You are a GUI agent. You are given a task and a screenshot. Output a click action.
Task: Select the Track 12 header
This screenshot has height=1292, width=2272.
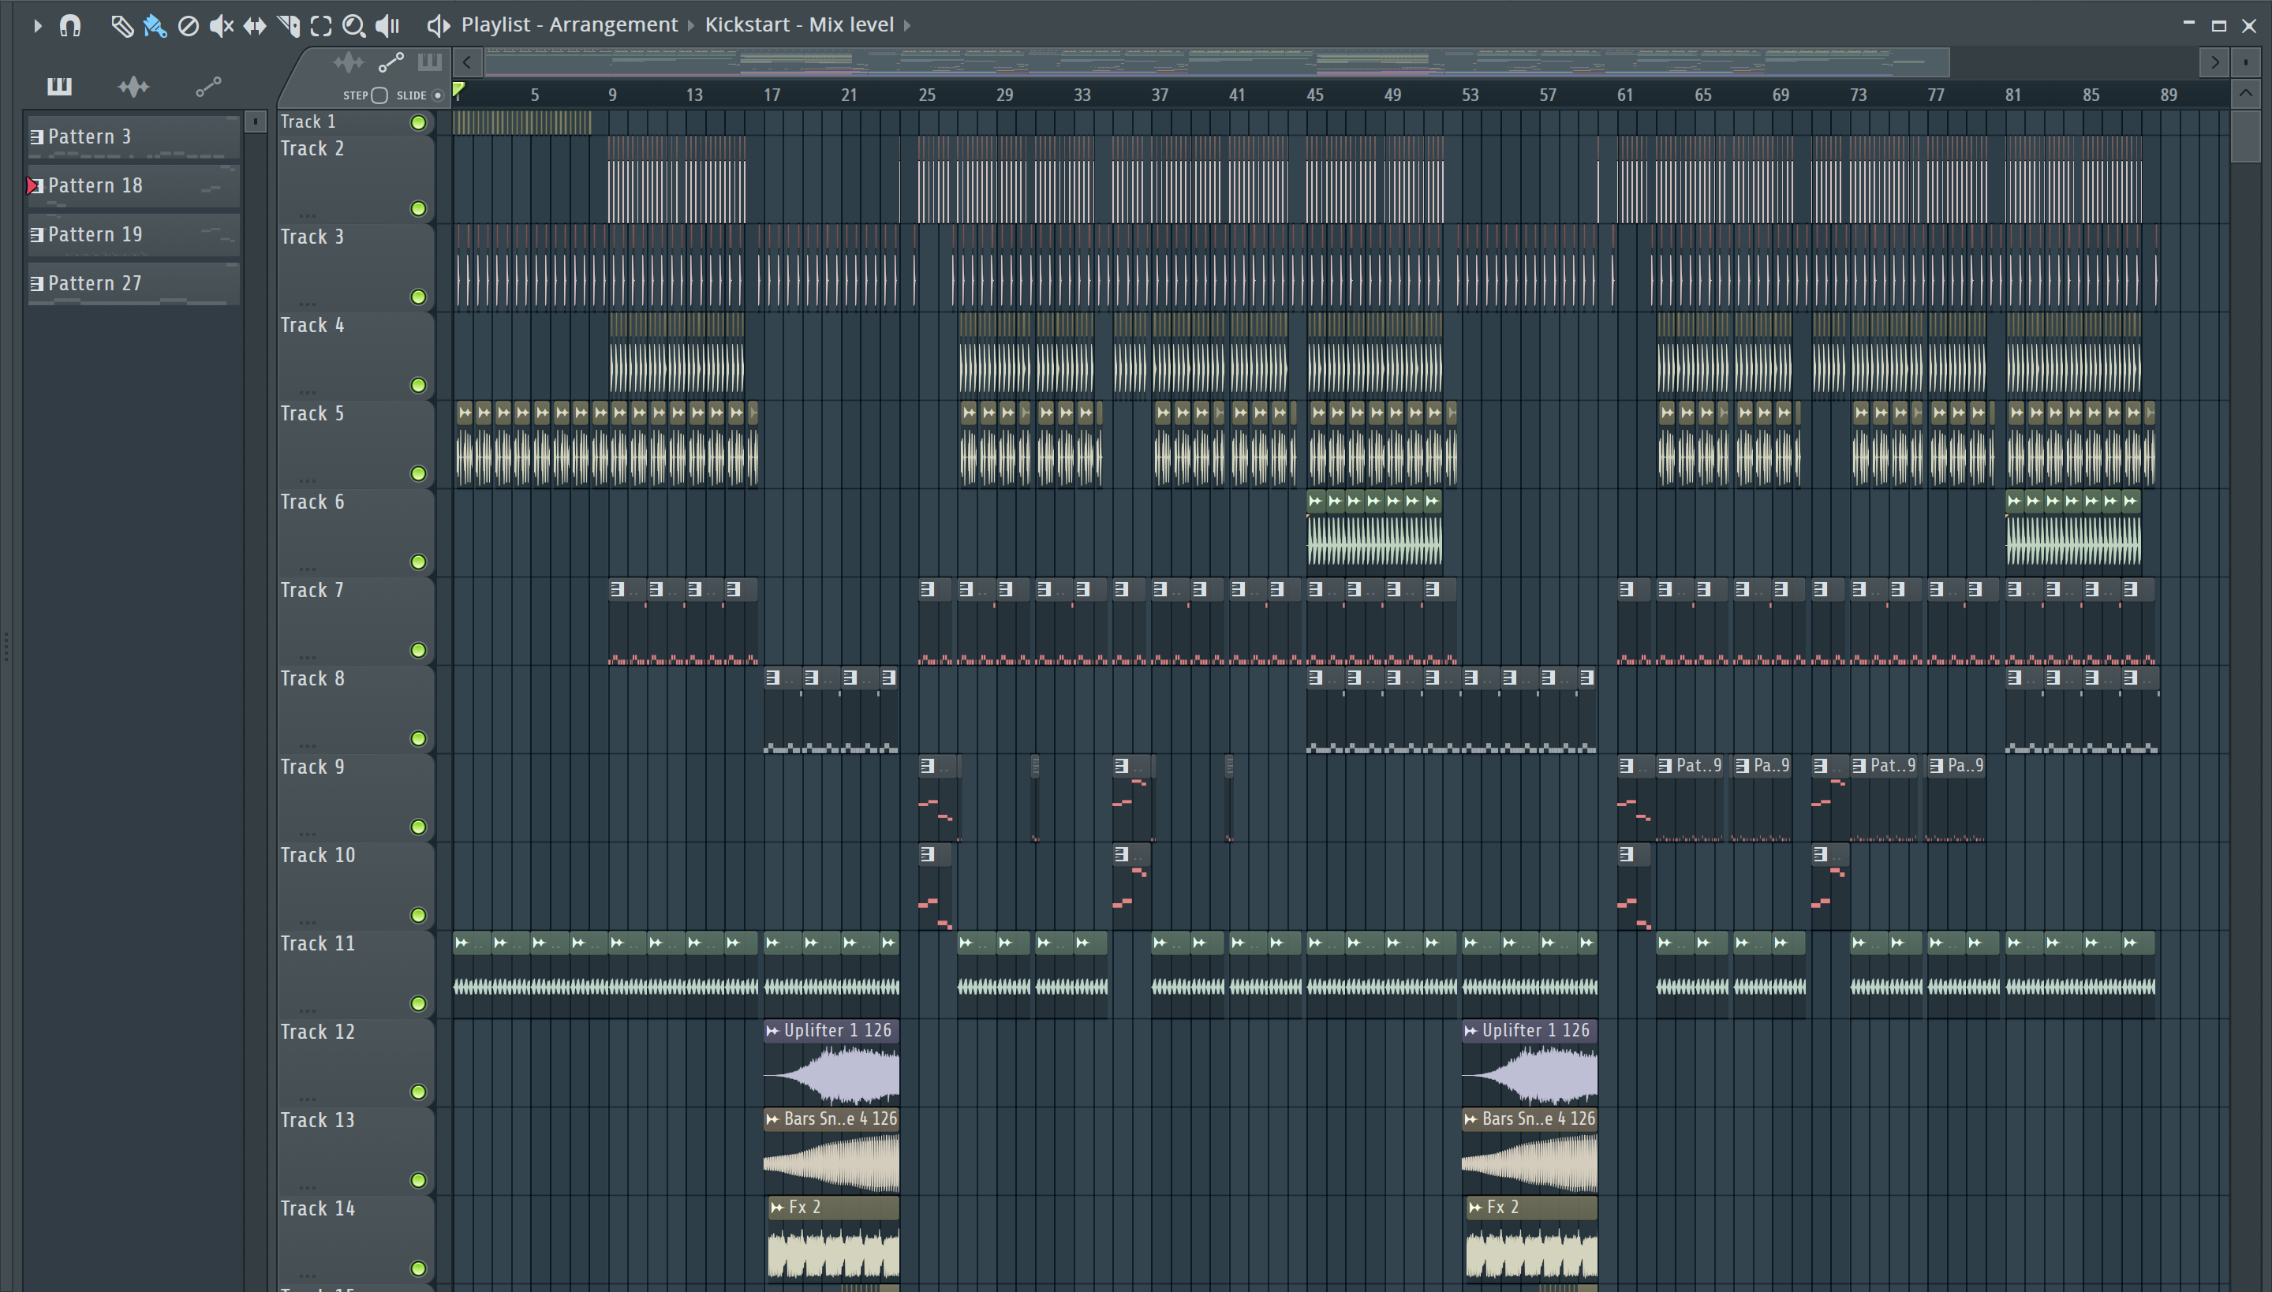pyautogui.click(x=355, y=1062)
